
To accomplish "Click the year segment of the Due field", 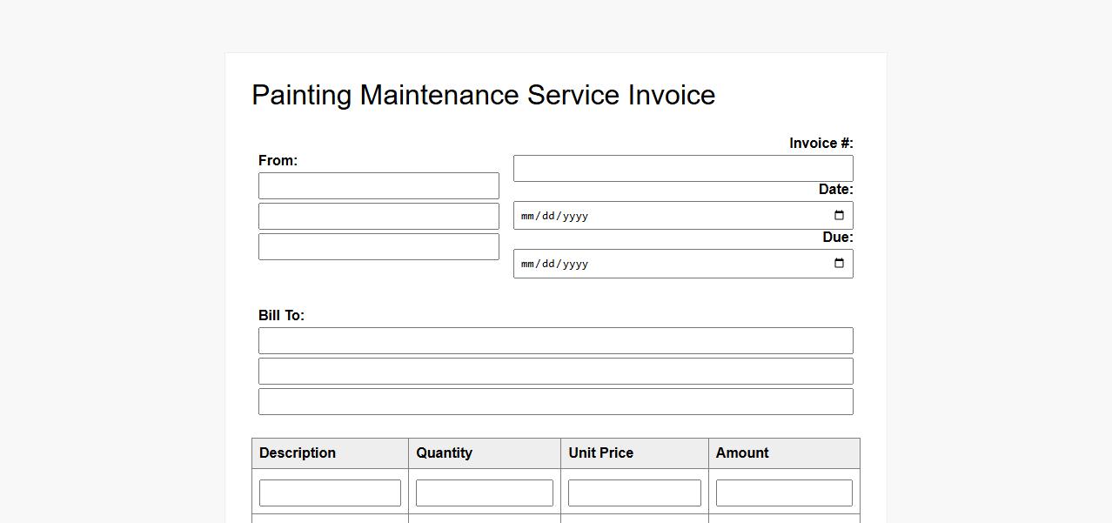I will (x=575, y=265).
